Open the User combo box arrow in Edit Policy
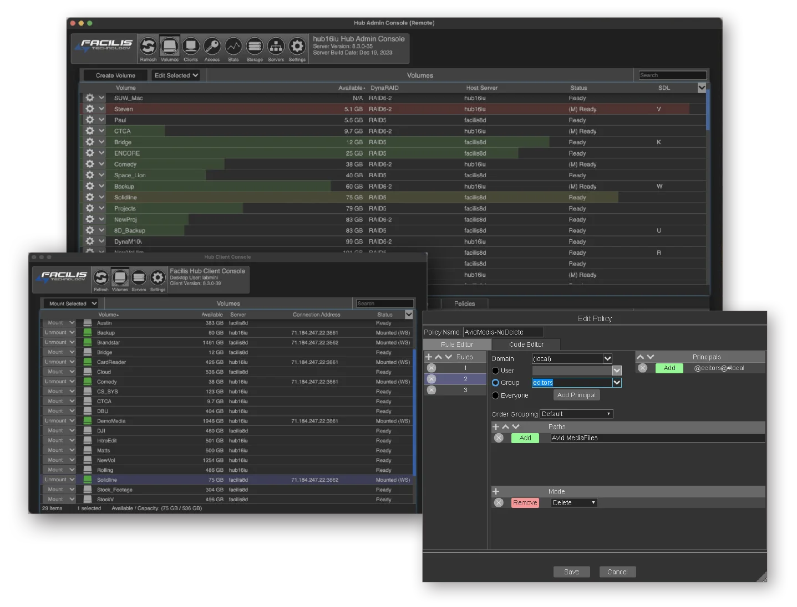The image size is (797, 607). point(617,371)
